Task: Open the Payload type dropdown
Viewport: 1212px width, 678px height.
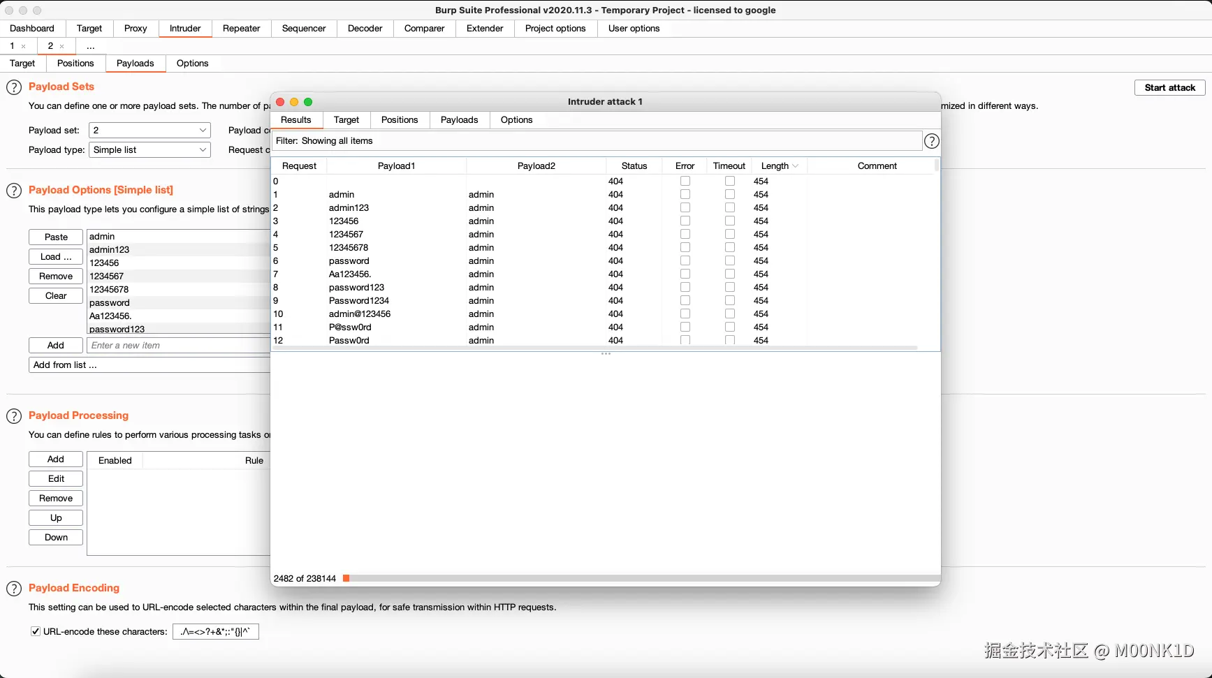Action: [x=149, y=150]
